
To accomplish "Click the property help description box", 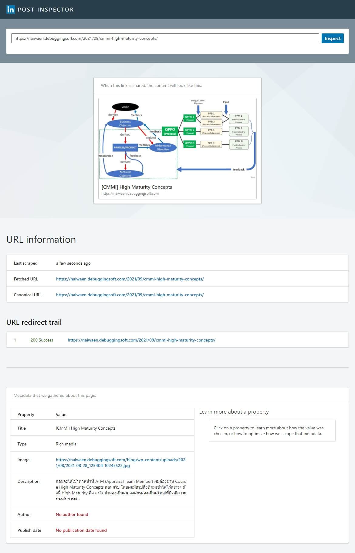I will (272, 431).
